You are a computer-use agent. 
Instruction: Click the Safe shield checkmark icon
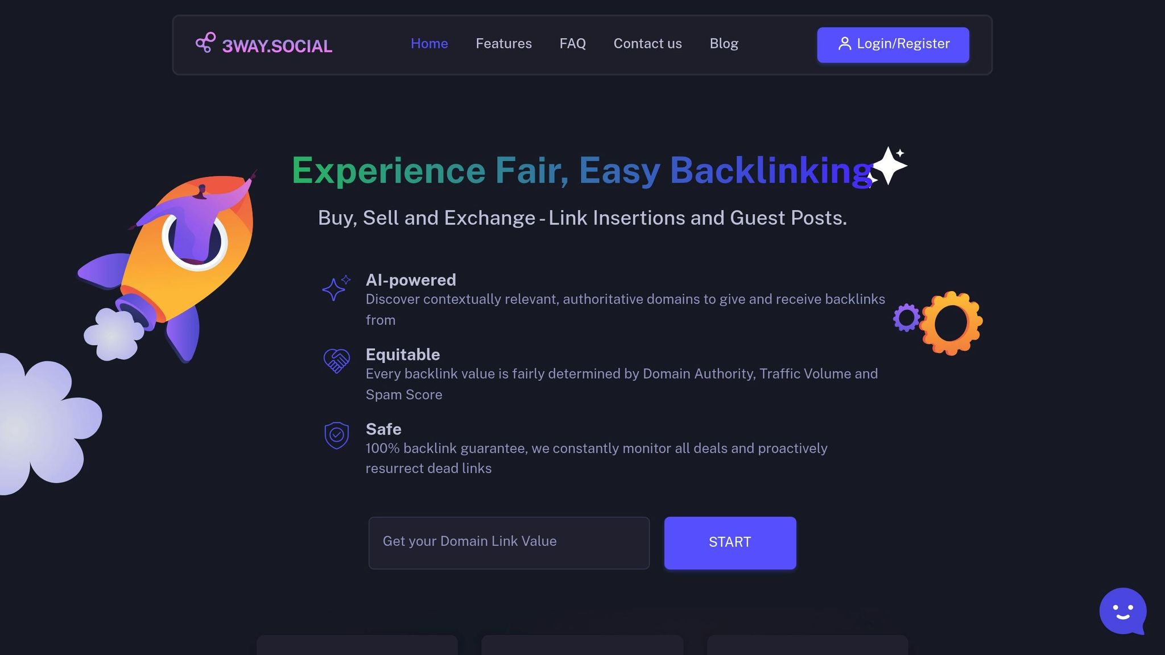point(336,436)
